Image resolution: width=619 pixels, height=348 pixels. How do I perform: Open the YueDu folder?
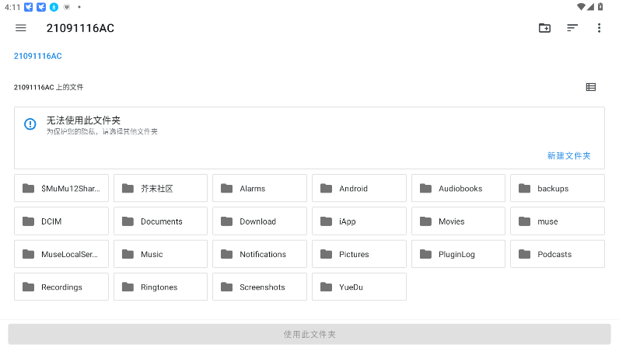point(358,287)
